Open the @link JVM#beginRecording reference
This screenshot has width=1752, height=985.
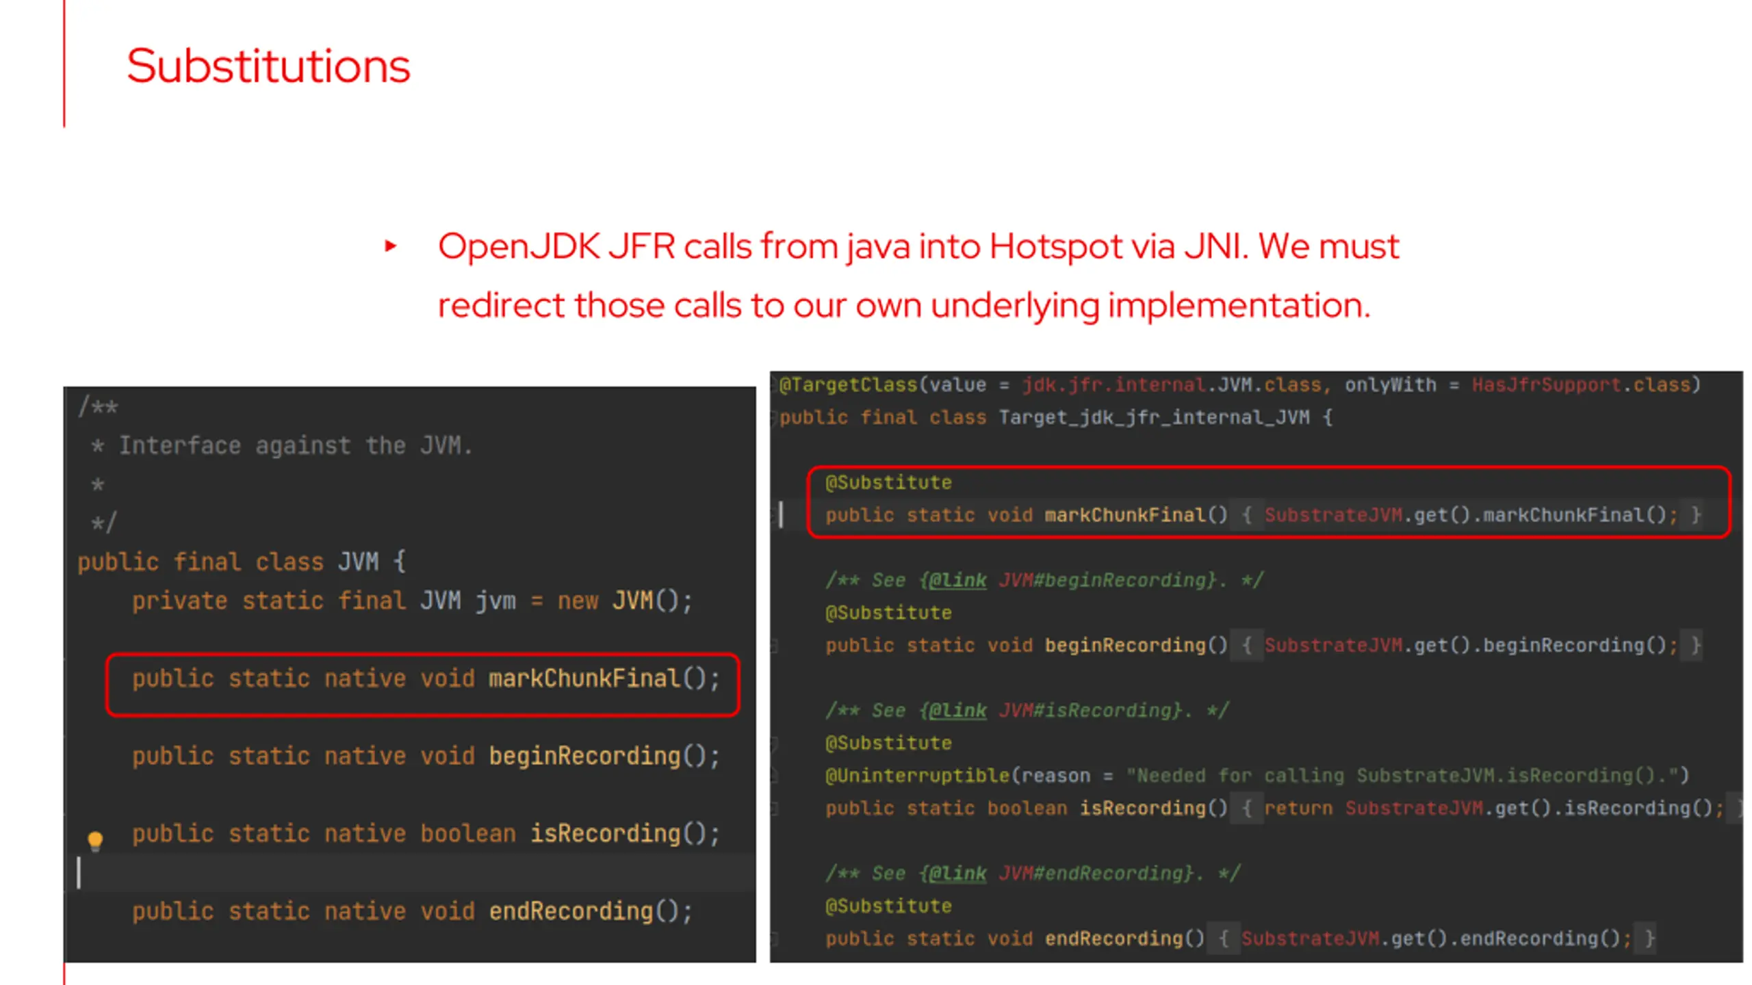[1072, 581]
